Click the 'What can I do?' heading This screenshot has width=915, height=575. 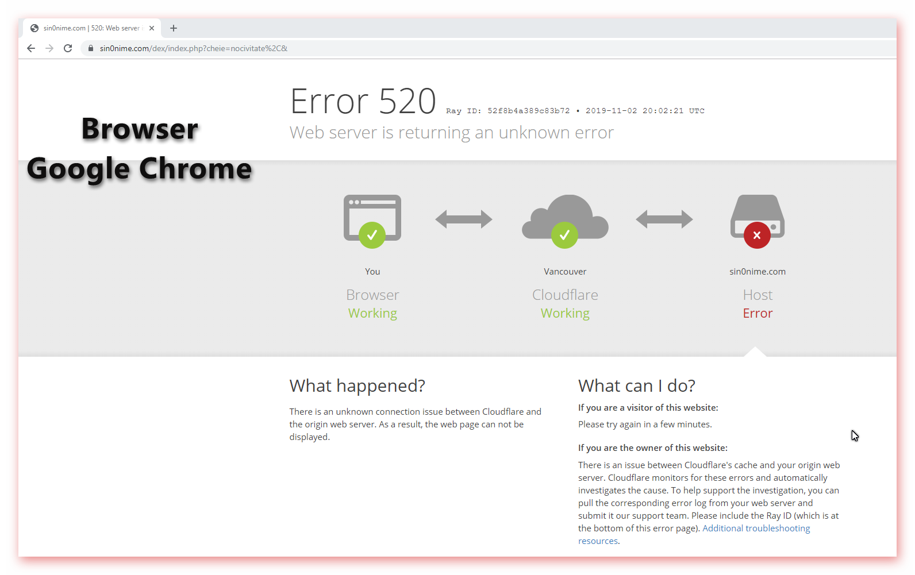tap(637, 386)
